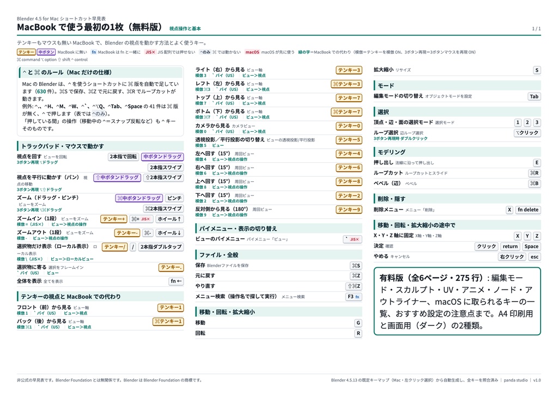Click the "1 / 1" page number
The width and height of the screenshot is (558, 394).
click(536, 28)
